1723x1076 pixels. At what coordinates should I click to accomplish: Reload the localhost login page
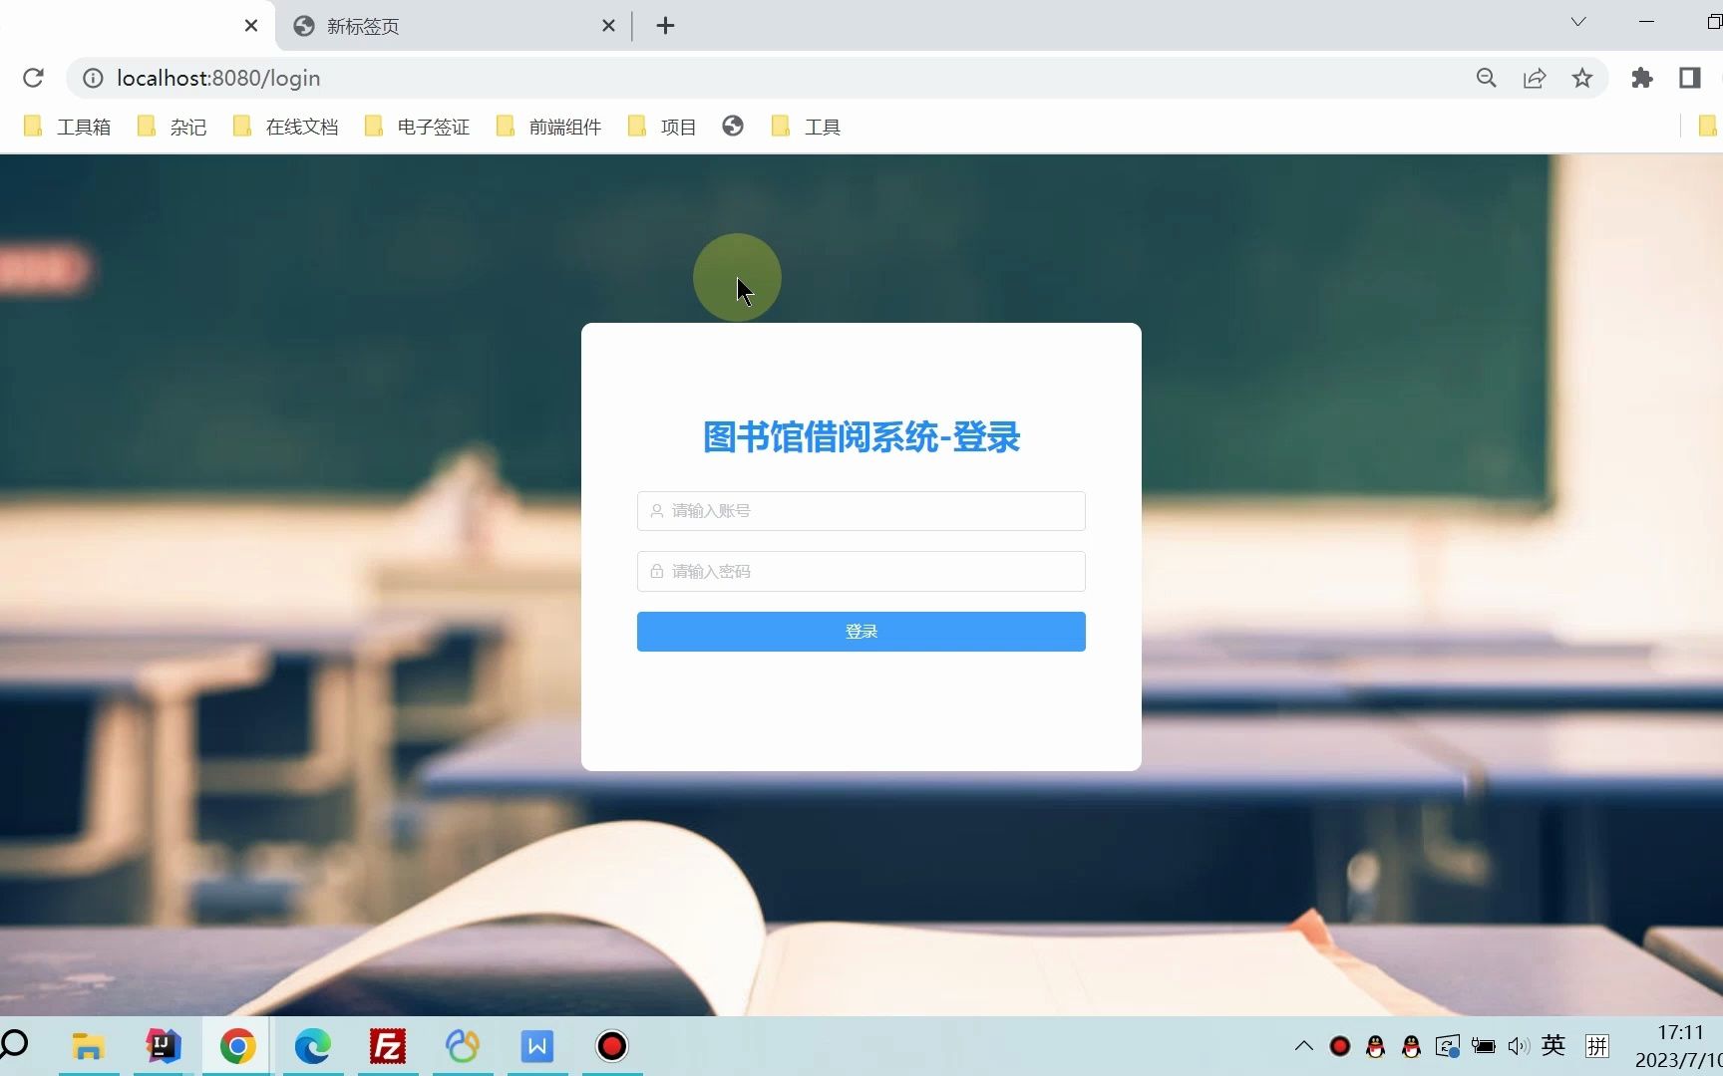point(34,78)
